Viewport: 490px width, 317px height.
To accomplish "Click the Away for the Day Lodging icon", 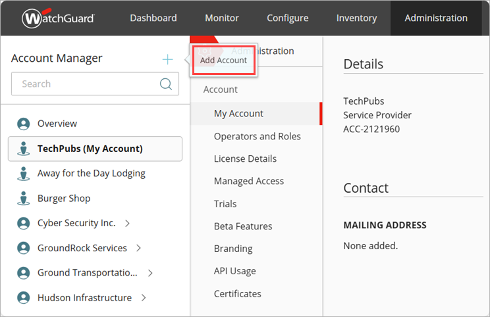I will click(x=24, y=174).
